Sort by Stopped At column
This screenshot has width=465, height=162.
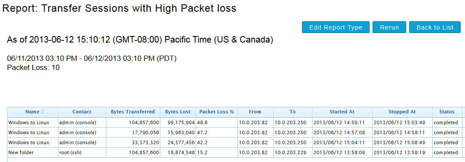coord(402,112)
